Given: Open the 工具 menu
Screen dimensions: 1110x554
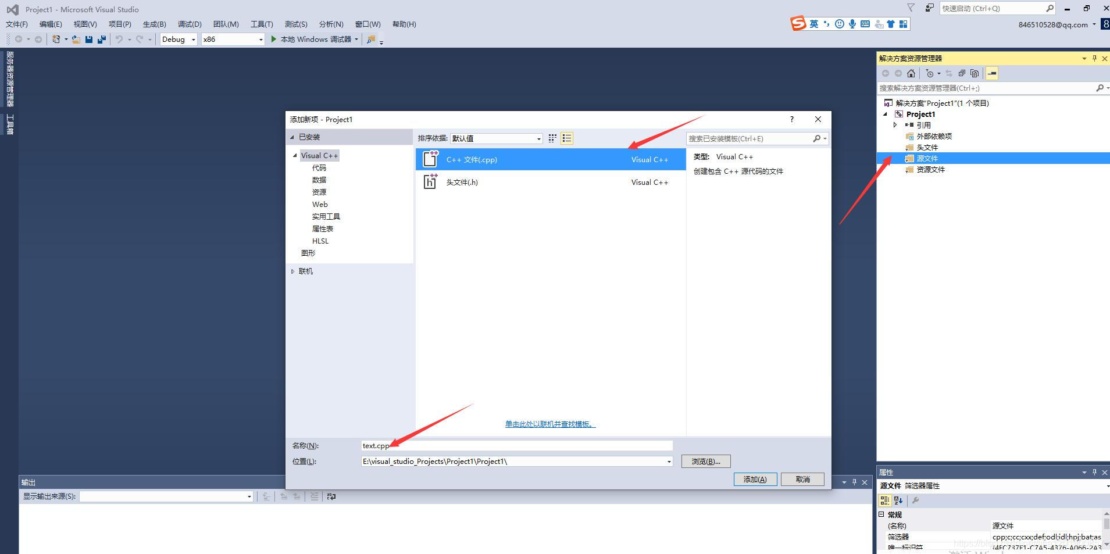Looking at the screenshot, I should point(262,24).
